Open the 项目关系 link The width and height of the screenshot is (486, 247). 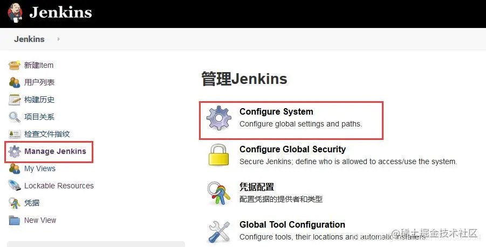(39, 117)
